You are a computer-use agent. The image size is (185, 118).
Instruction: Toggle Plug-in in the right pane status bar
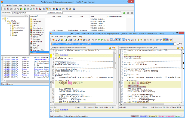click(x=169, y=107)
